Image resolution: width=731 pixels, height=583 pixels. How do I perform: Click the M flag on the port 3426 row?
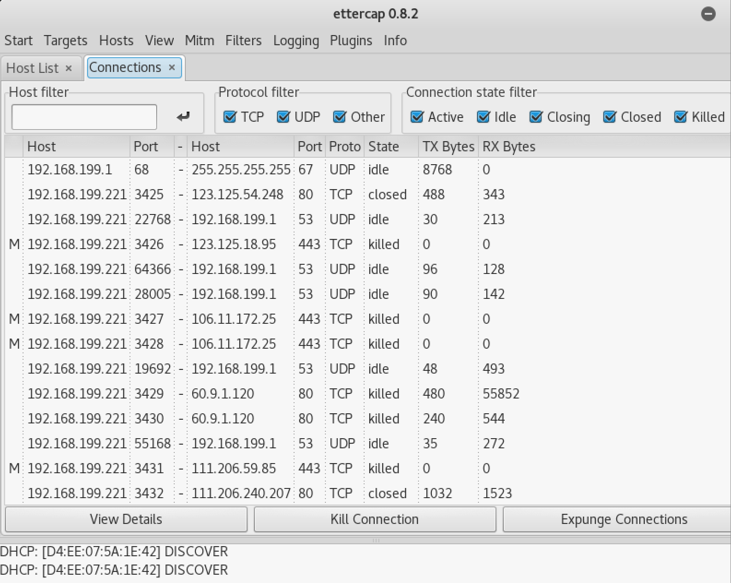(14, 244)
